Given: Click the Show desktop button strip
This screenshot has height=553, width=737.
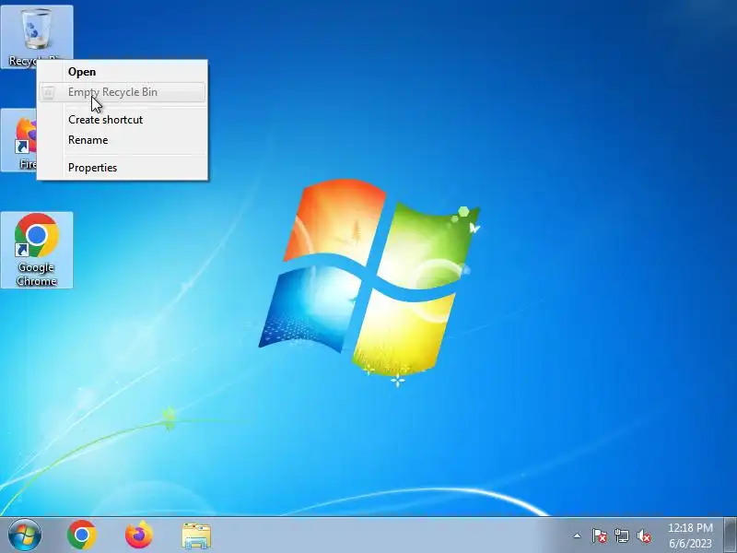Looking at the screenshot, I should [x=730, y=535].
